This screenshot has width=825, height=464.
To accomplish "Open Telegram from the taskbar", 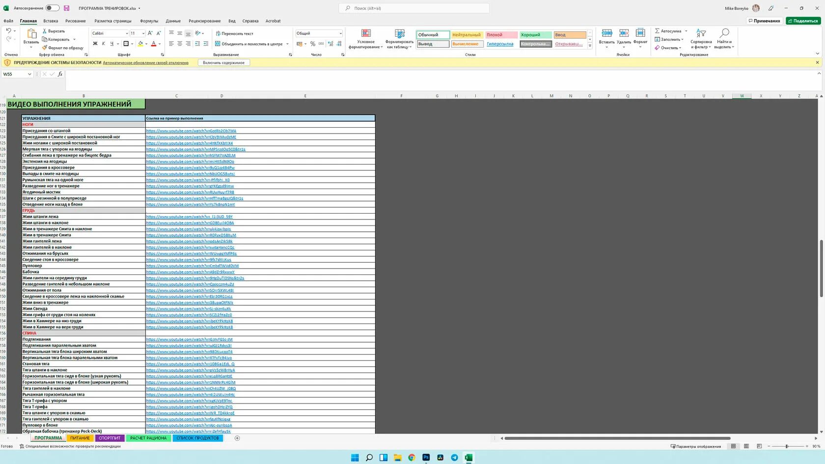I will (x=454, y=458).
